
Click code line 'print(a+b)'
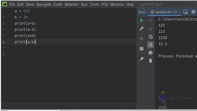tap(25, 23)
